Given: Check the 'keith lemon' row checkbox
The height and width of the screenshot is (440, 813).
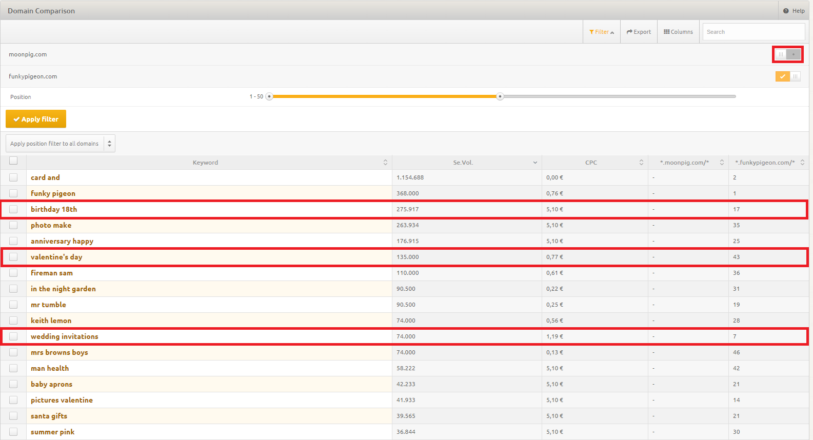Looking at the screenshot, I should pyautogui.click(x=13, y=321).
